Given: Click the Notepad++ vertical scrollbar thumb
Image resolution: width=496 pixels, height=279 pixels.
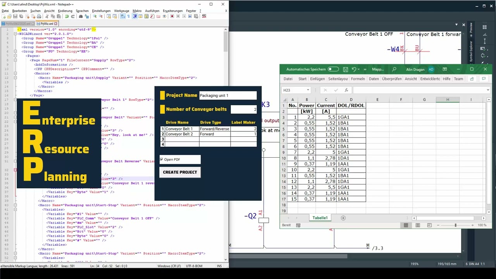Looking at the screenshot, I should click(226, 41).
